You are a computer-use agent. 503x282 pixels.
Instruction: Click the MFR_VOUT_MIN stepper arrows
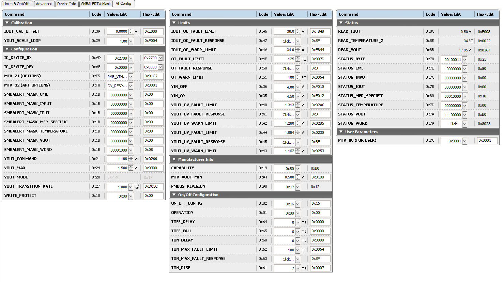(x=298, y=177)
